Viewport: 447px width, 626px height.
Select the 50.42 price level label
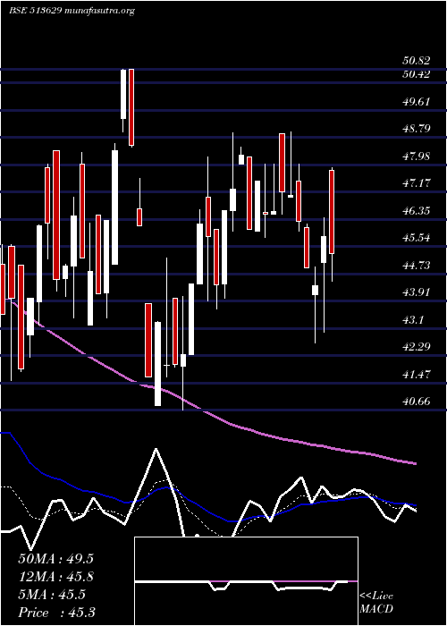point(417,74)
